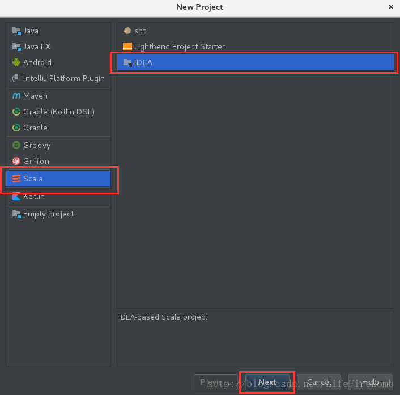Select Java FX in the list
The width and height of the screenshot is (400, 395).
(58, 46)
